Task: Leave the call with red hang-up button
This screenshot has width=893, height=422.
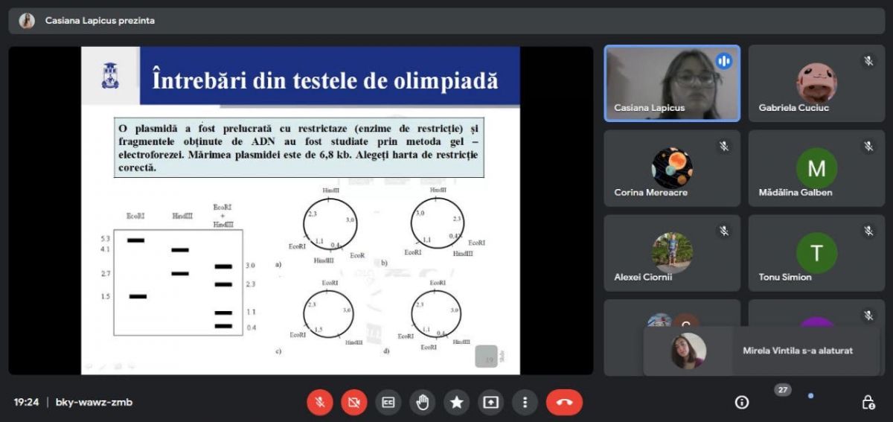Action: [564, 403]
